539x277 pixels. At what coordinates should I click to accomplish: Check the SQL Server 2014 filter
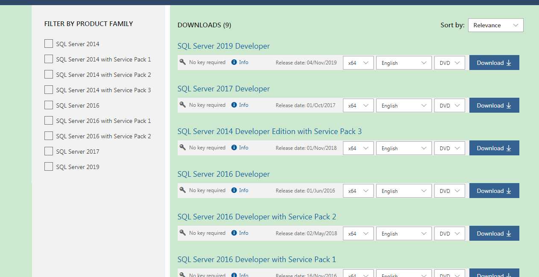coord(49,44)
